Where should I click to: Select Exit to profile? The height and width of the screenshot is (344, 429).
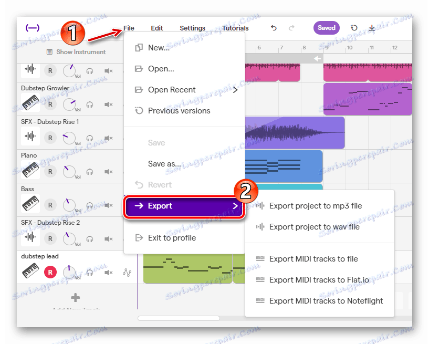pos(184,238)
